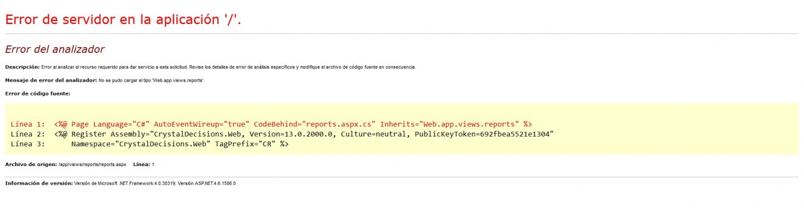Screen dimensions: 804x212
Task: Click the 'Error de código fuente:' label
Action: (38, 93)
